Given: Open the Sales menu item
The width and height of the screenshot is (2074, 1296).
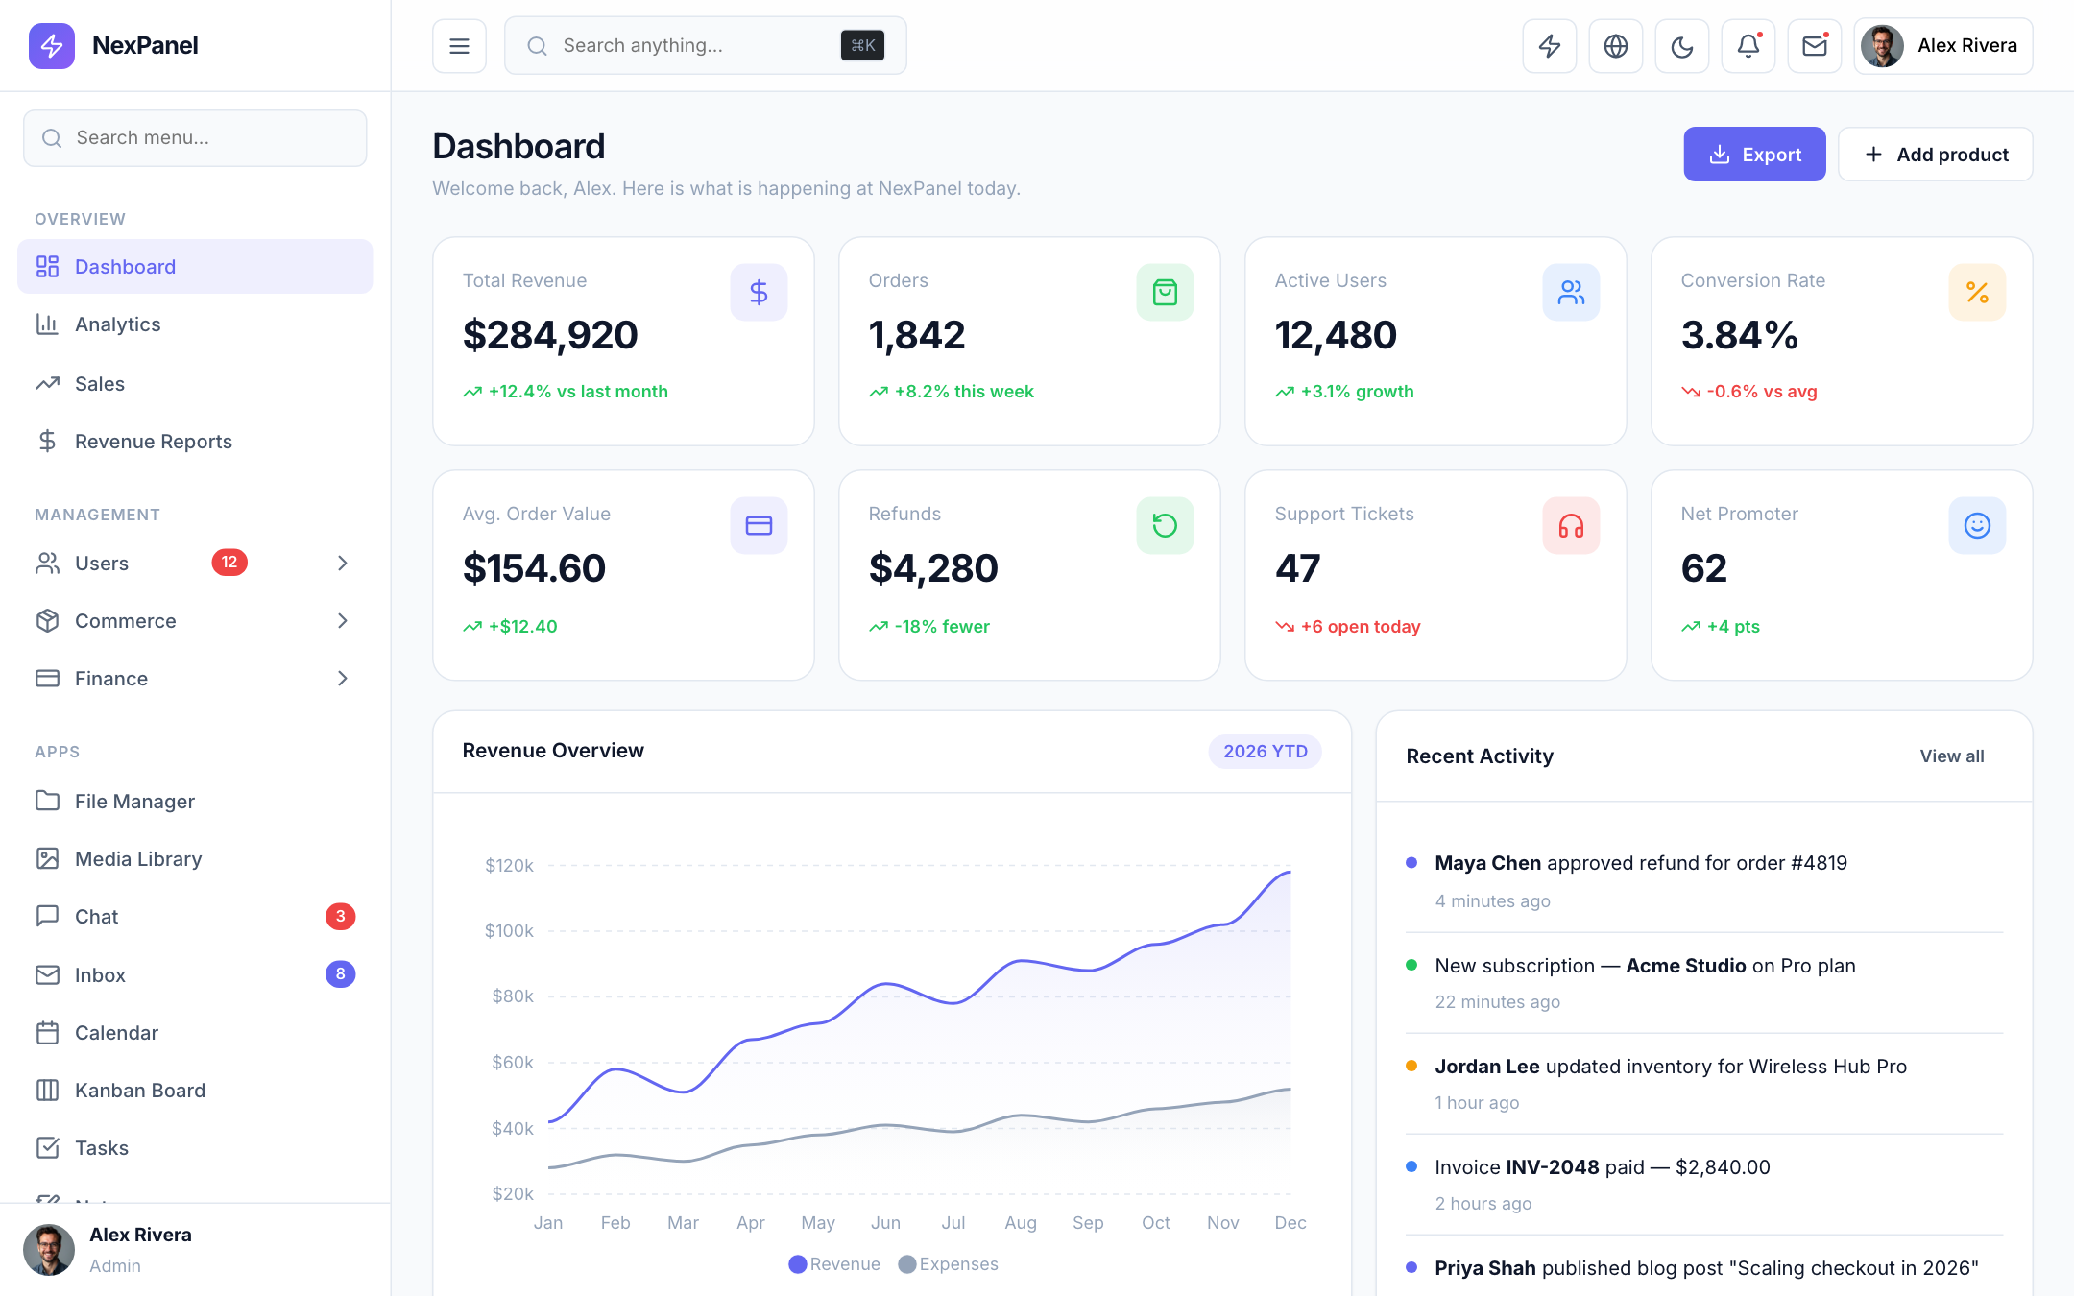Looking at the screenshot, I should [x=195, y=383].
